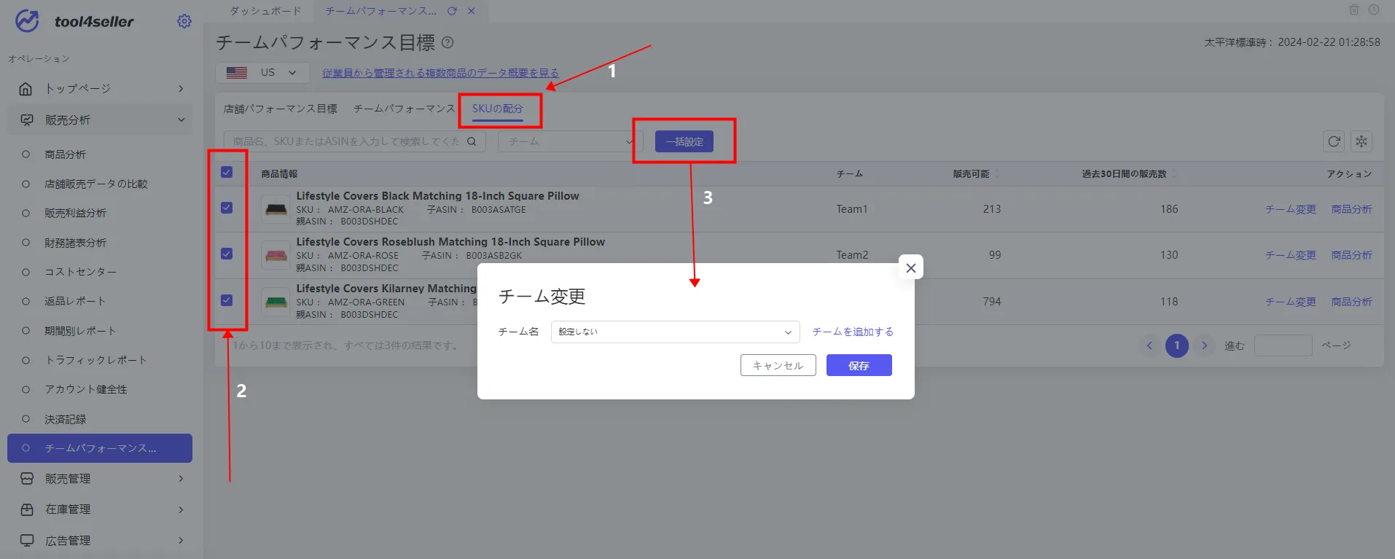This screenshot has width=1395, height=559.
Task: Click the roseblush pillow product thumbnail
Action: (x=276, y=255)
